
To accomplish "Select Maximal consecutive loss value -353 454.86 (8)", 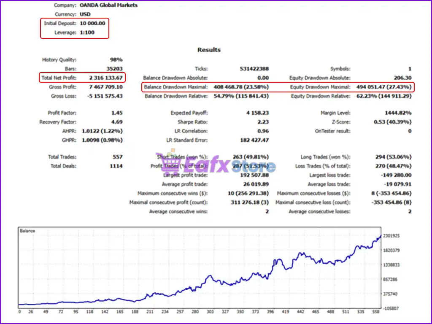I will [391, 202].
